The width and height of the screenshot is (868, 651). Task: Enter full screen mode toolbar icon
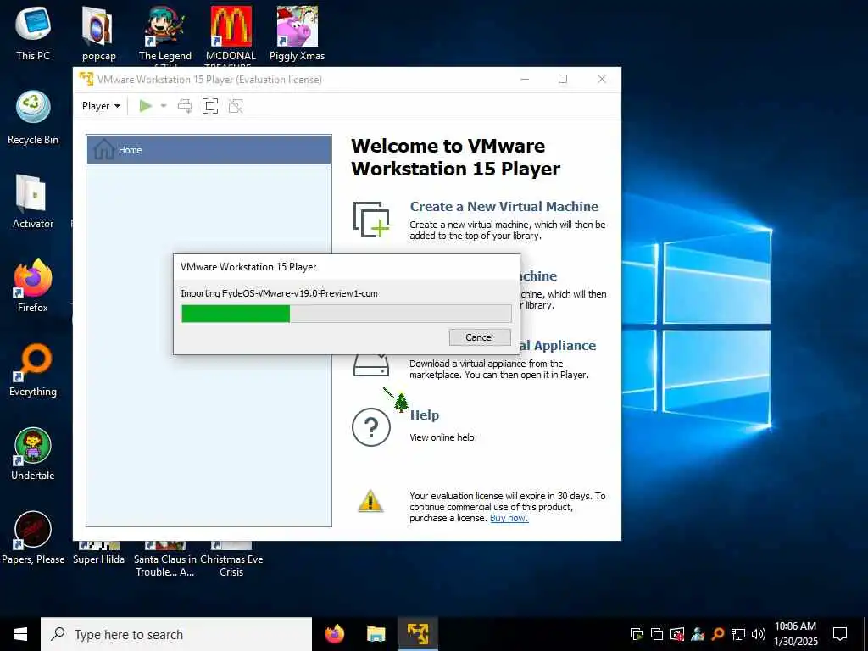210,106
